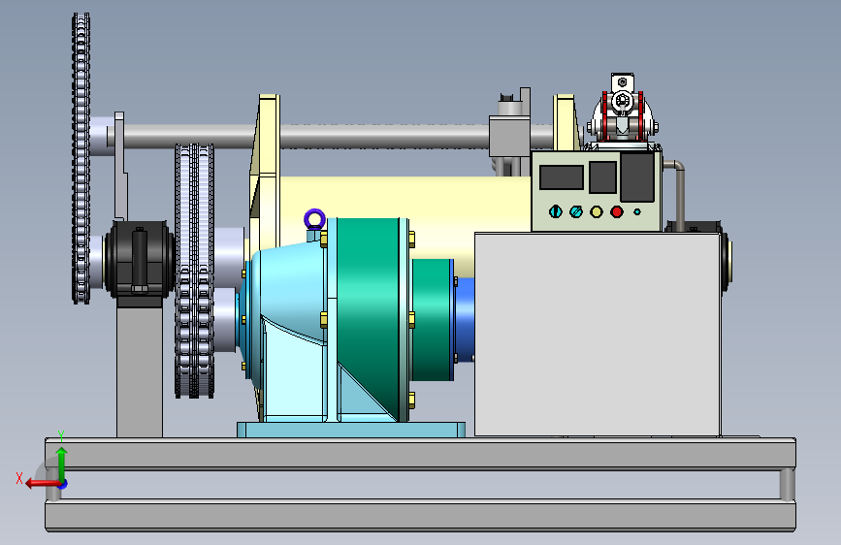Image resolution: width=841 pixels, height=545 pixels.
Task: Select the blue coupling beside the gray cover
Action: click(465, 320)
